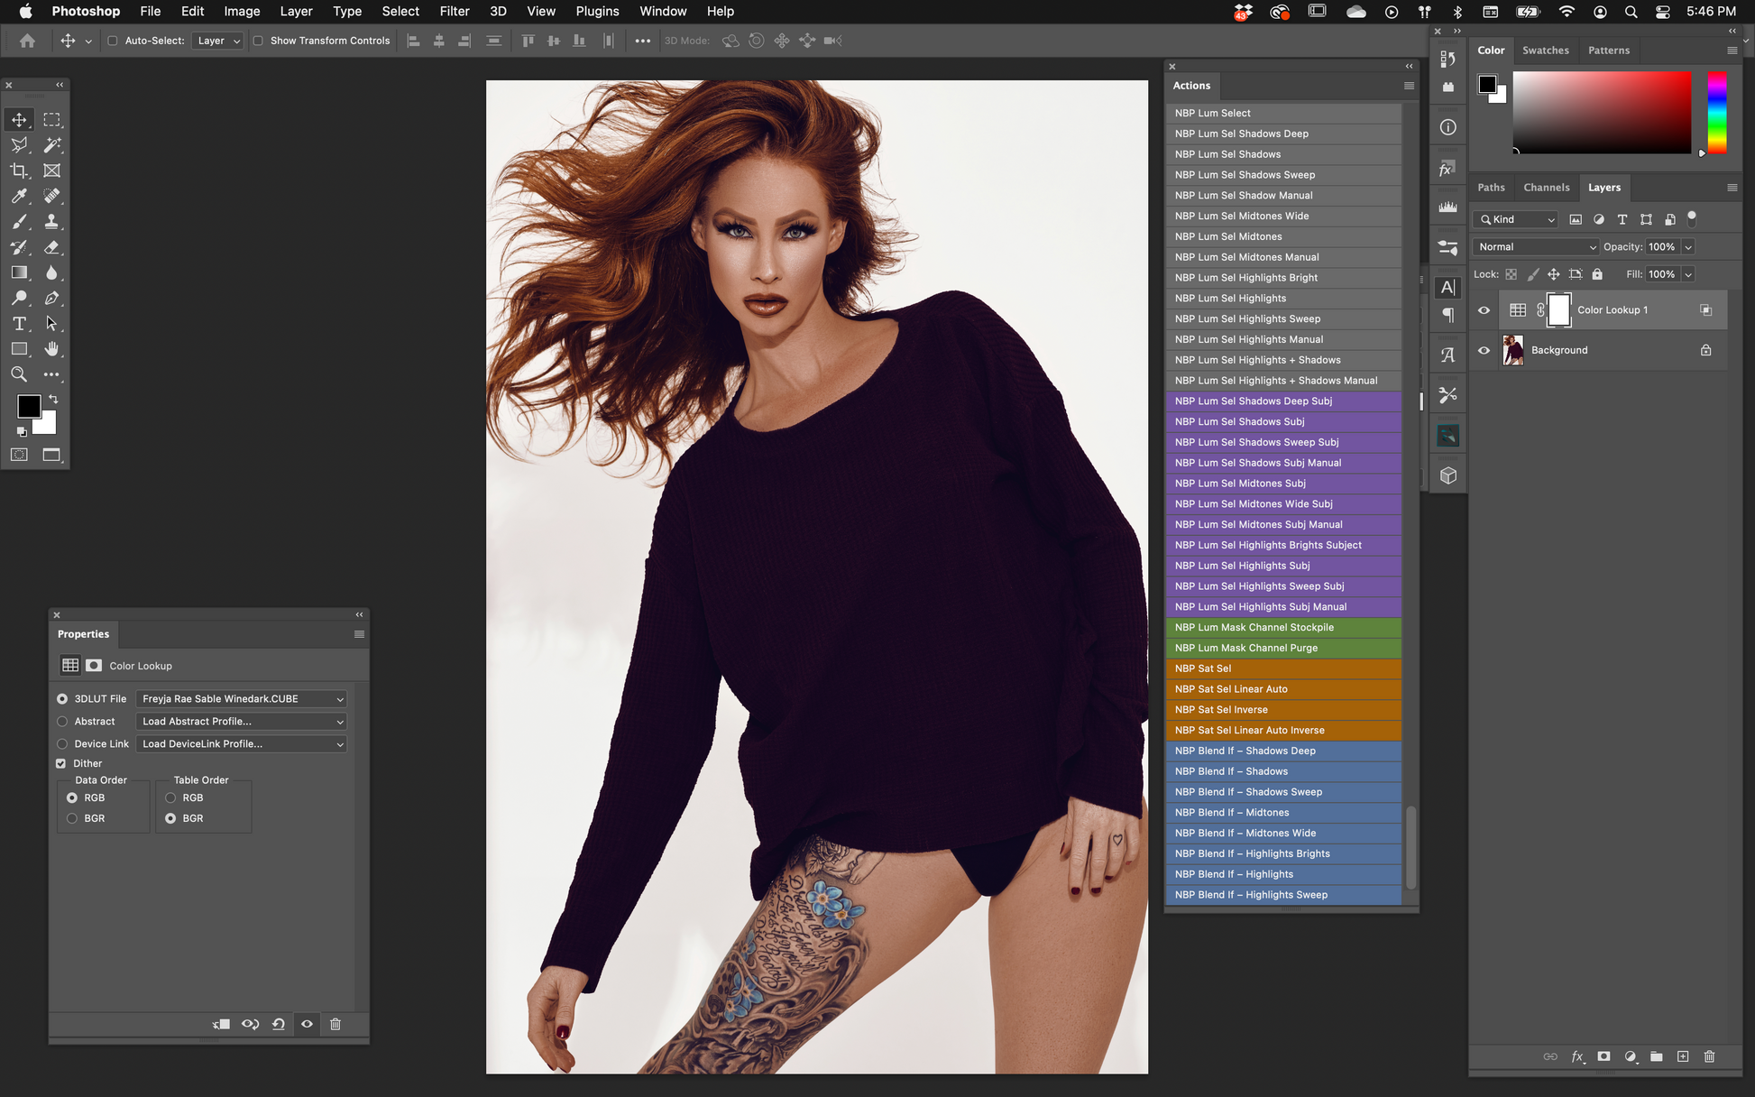Open the Image menu

[242, 11]
